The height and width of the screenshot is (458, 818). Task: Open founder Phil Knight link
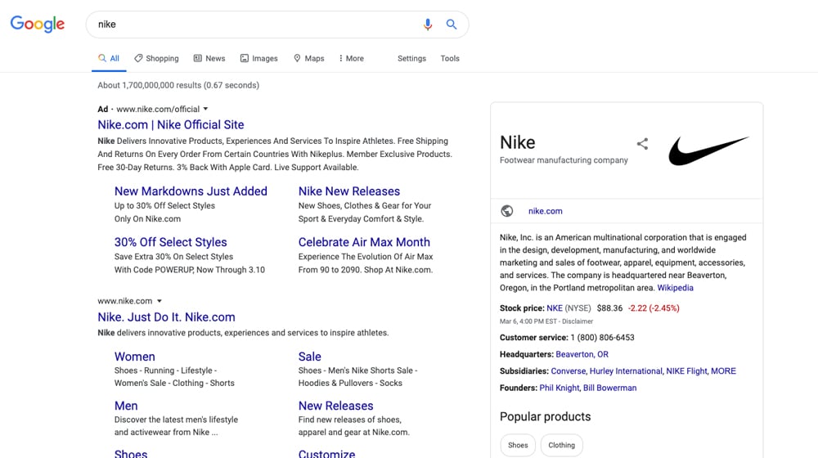pos(559,388)
